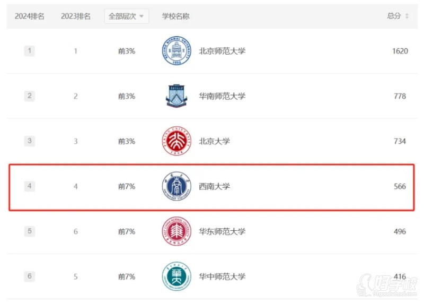Click Peking University red emblem
This screenshot has height=303, width=424.
tap(176, 141)
